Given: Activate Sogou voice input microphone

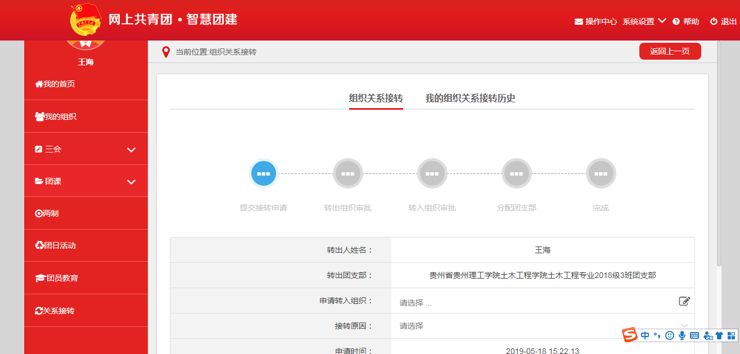Looking at the screenshot, I should pos(682,335).
